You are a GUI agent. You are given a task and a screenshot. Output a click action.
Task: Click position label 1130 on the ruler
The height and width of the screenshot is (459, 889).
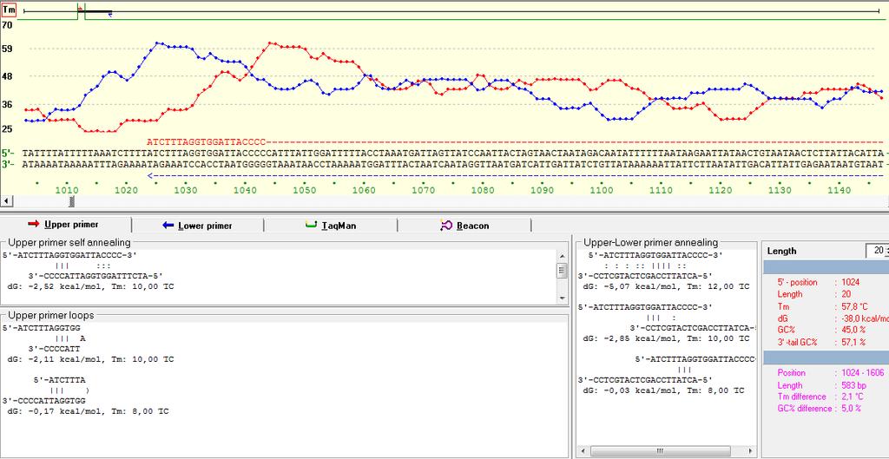(x=780, y=190)
